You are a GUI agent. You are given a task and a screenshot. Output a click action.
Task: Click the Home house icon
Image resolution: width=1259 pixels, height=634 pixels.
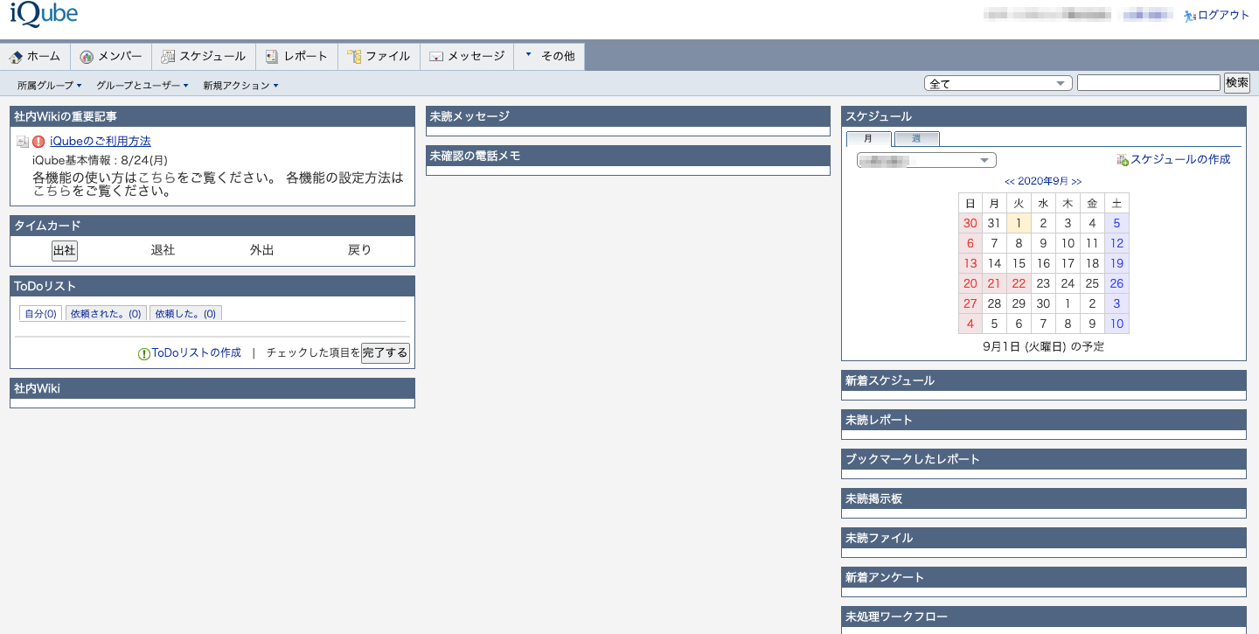click(16, 57)
